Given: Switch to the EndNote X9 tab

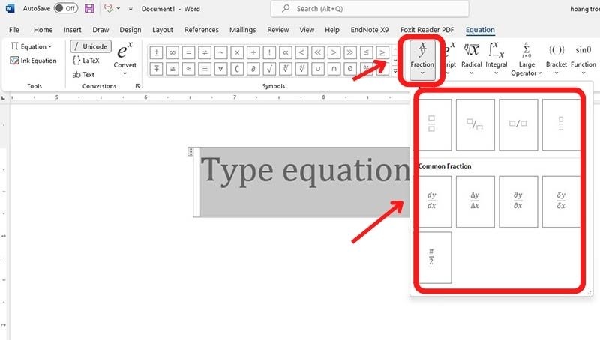Looking at the screenshot, I should click(x=370, y=30).
